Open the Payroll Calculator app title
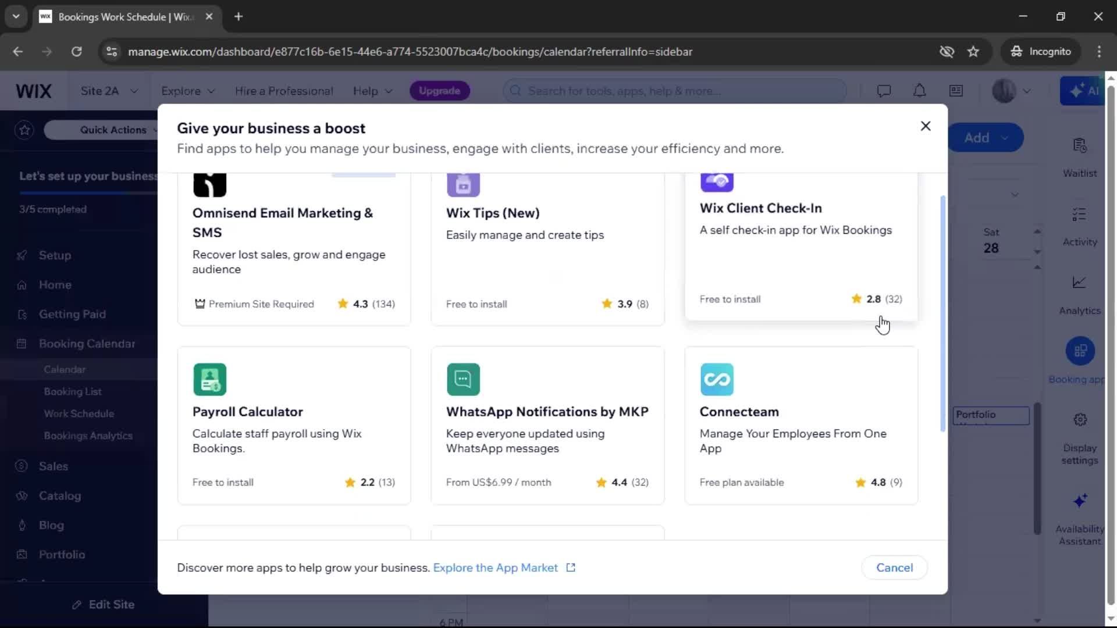The height and width of the screenshot is (628, 1117). coord(247,412)
